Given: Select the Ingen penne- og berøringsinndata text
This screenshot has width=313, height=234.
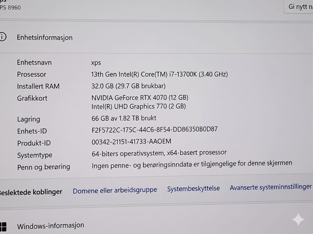Looking at the screenshot, I should (192, 164).
